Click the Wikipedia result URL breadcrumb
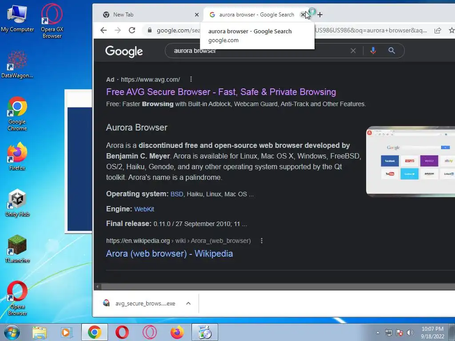The width and height of the screenshot is (455, 341). click(x=179, y=241)
